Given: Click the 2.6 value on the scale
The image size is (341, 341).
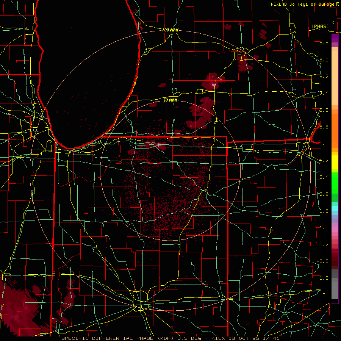Looking at the screenshot, I should tap(324, 194).
